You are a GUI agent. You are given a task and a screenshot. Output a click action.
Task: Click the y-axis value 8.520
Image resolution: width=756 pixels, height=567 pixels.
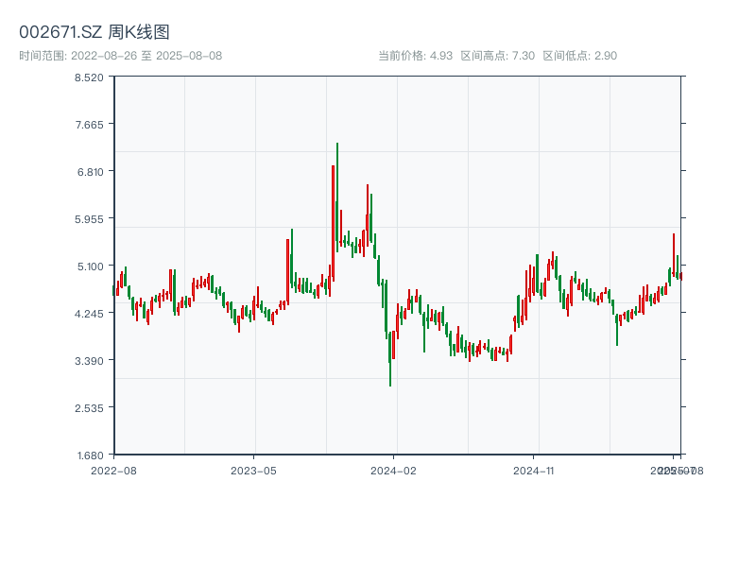point(89,77)
